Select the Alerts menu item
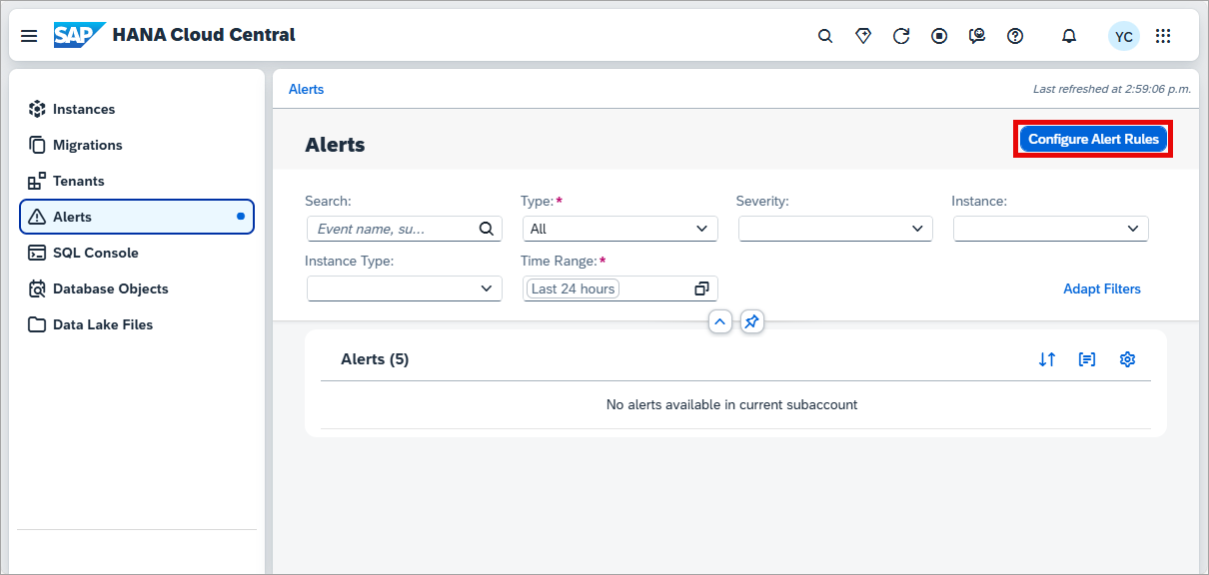The width and height of the screenshot is (1209, 575). 137,217
